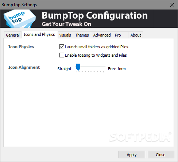Click the Close button
Viewport: 178px width, 162px height.
(161, 155)
